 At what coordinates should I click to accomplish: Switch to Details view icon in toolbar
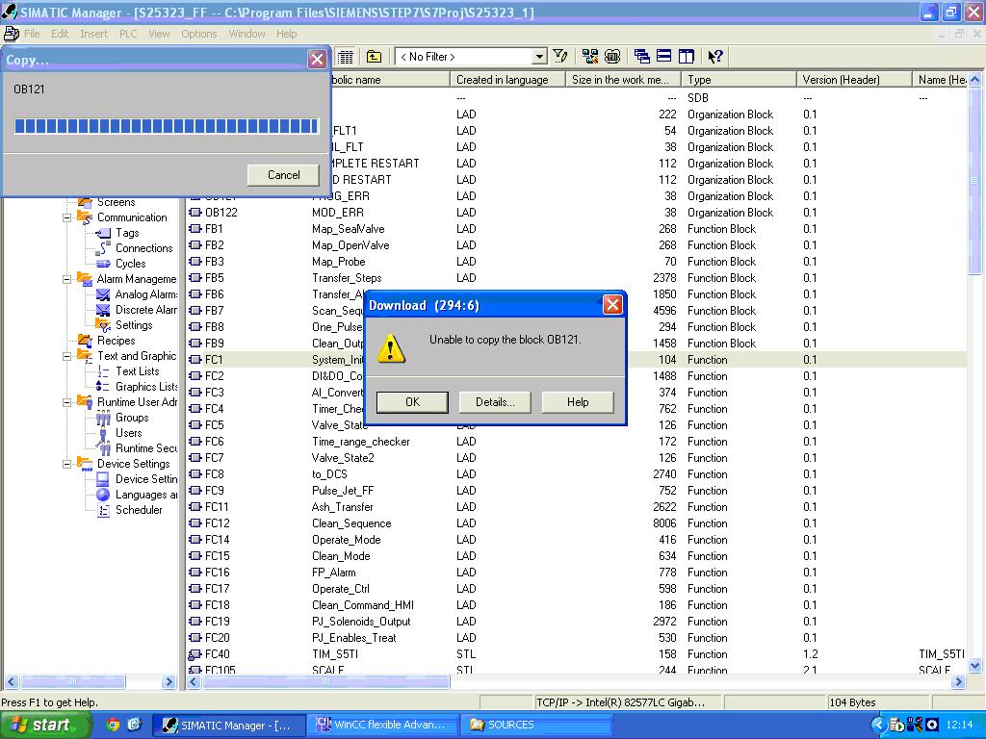pyautogui.click(x=346, y=57)
